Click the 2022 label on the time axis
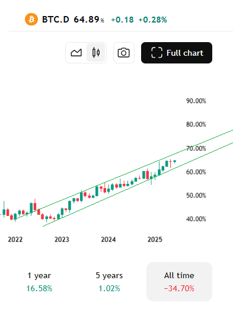 click(15, 240)
